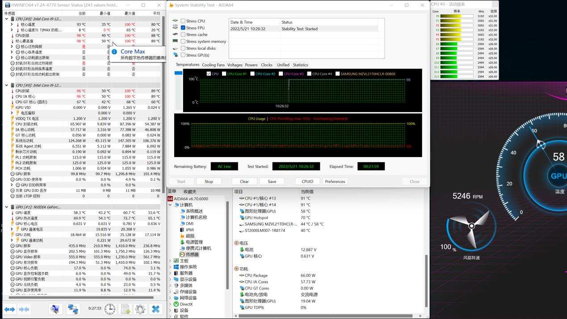This screenshot has width=567, height=319.
Task: Click HWiNFO network monitors icon
Action: pyautogui.click(x=73, y=309)
